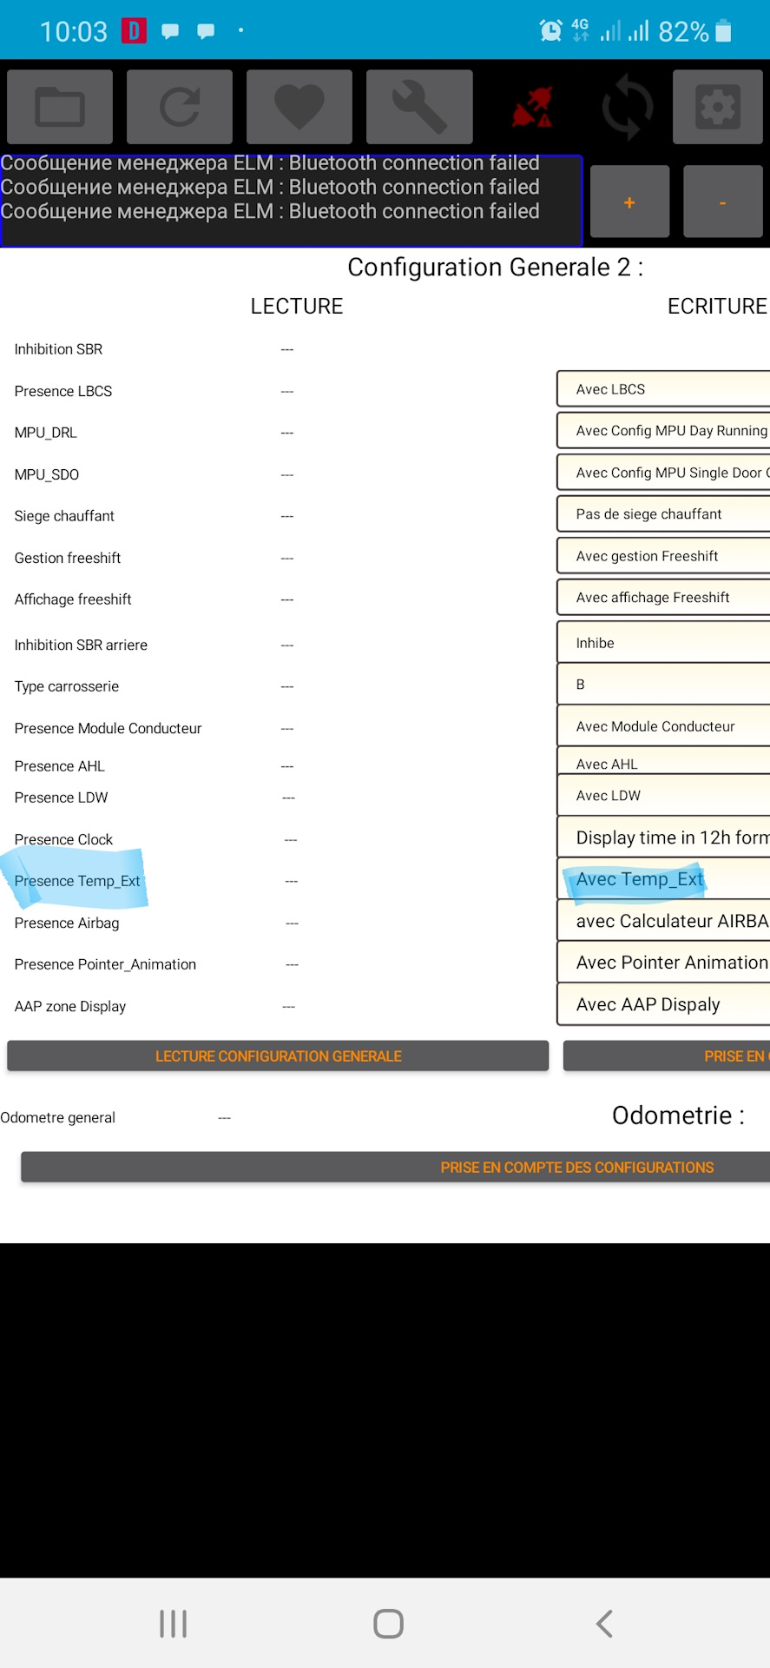Screen dimensions: 770x1668
Task: Open the Avec Module Conducteur dropdown
Action: 663,726
